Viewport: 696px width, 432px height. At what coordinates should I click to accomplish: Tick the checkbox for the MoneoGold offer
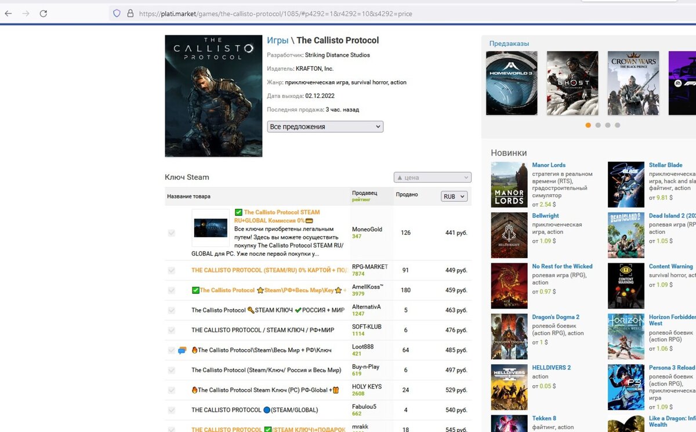pyautogui.click(x=171, y=233)
